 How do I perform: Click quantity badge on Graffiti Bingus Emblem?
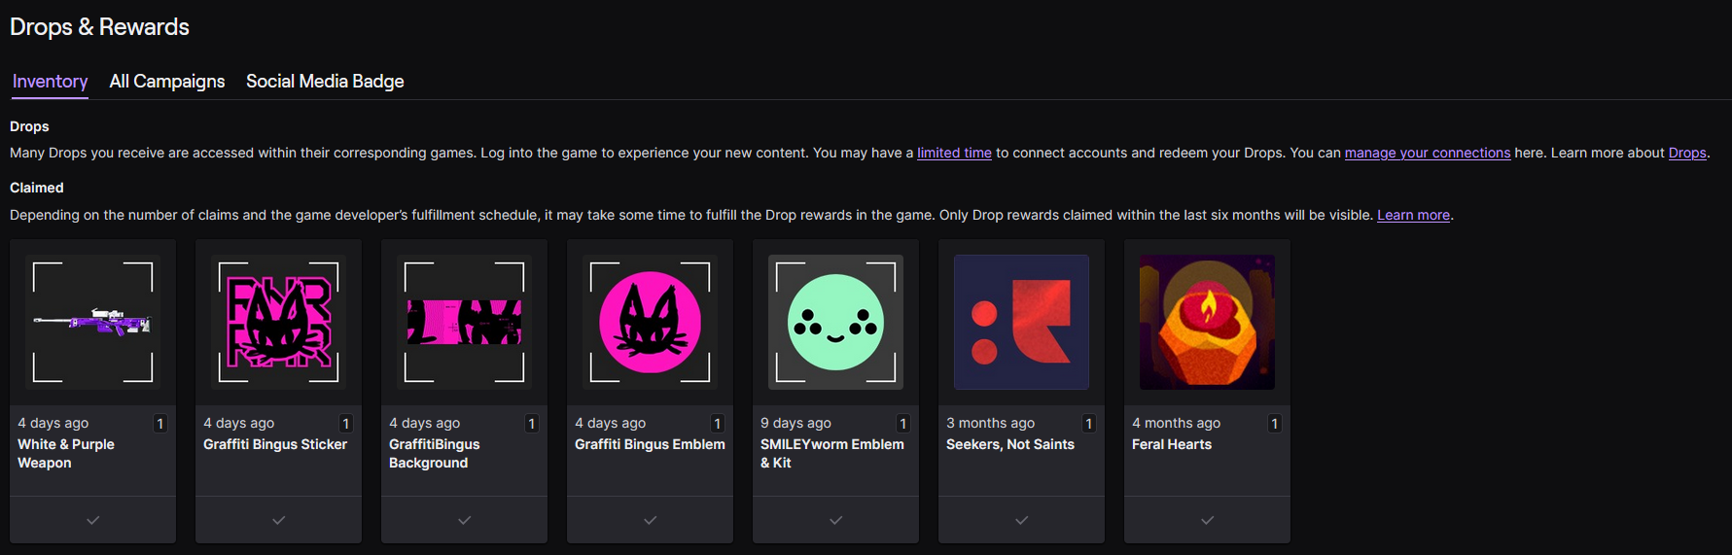click(x=718, y=424)
